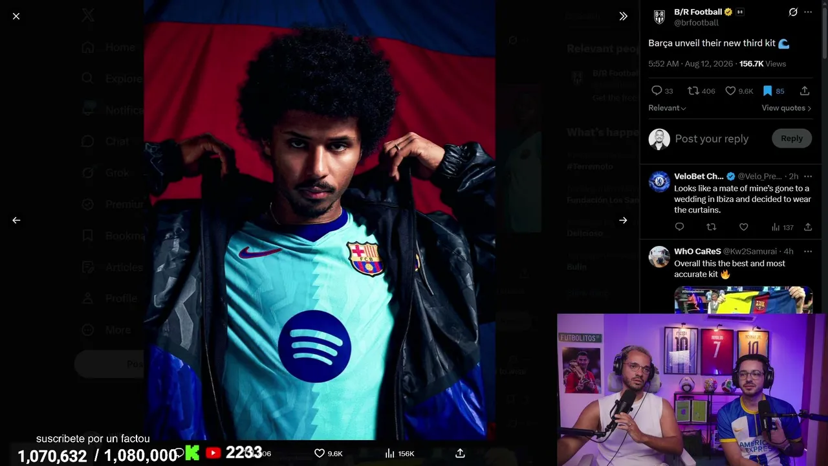Viewport: 828px width, 466px height.
Task: Click the @Velo_Pre... handle
Action: click(x=759, y=176)
